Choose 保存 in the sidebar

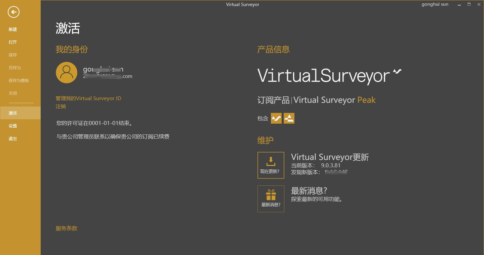click(13, 55)
